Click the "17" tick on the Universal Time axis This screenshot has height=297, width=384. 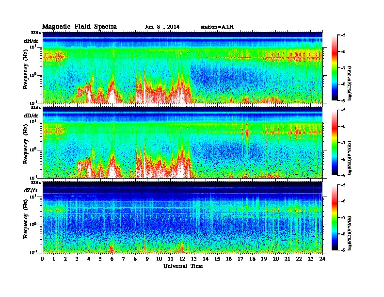[x=241, y=259]
